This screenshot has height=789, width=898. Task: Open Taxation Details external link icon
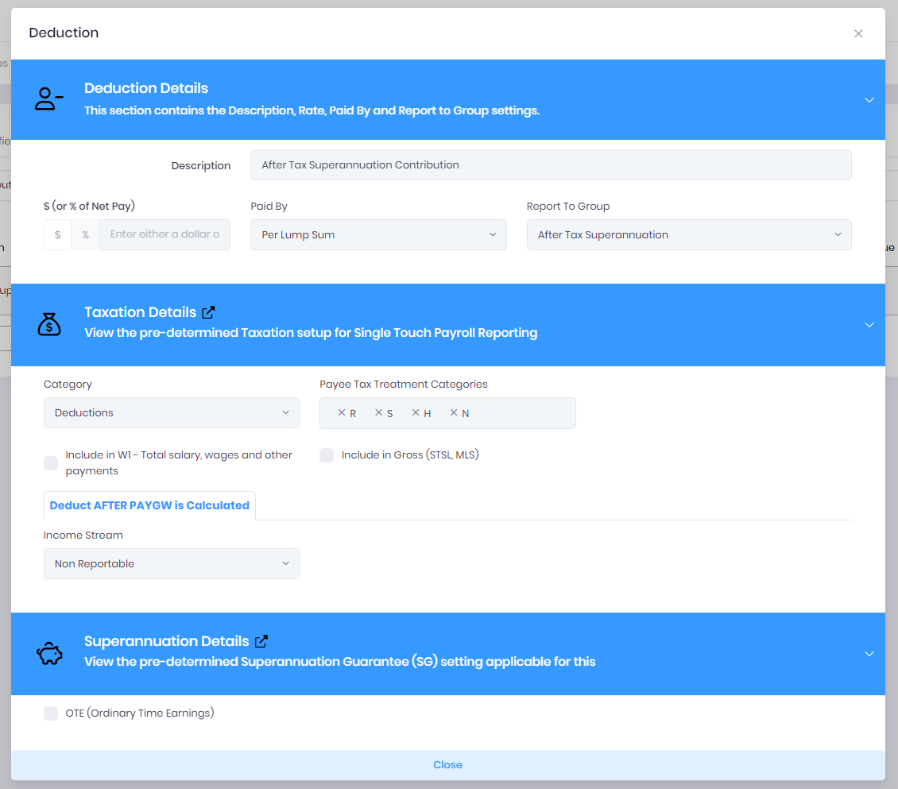[x=208, y=312]
